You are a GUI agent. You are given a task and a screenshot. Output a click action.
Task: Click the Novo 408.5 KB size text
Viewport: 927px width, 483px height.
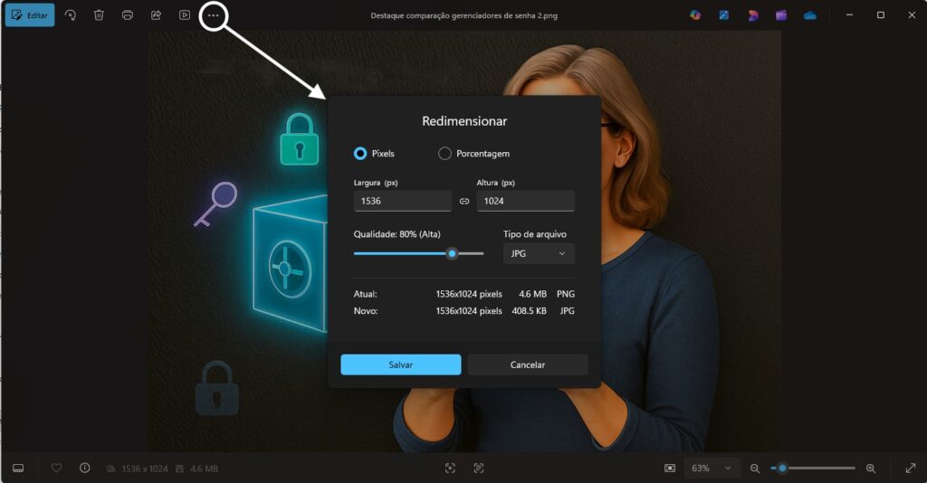coord(529,310)
